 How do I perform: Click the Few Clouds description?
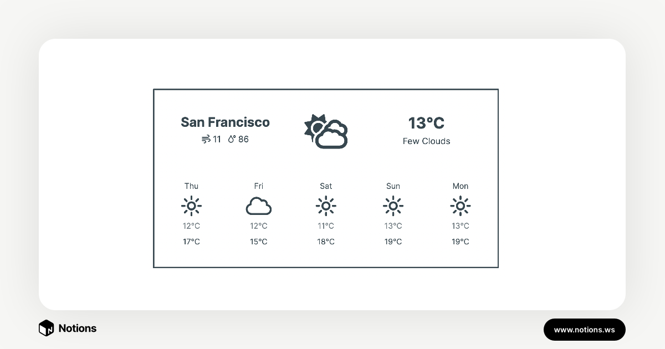coord(426,141)
